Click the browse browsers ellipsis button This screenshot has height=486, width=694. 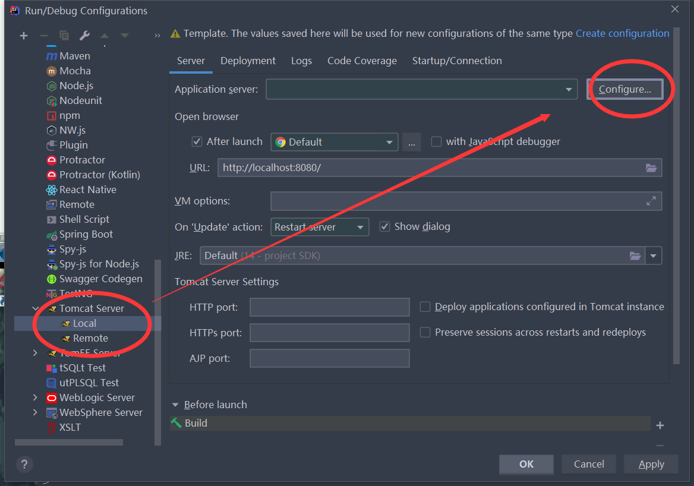click(412, 142)
